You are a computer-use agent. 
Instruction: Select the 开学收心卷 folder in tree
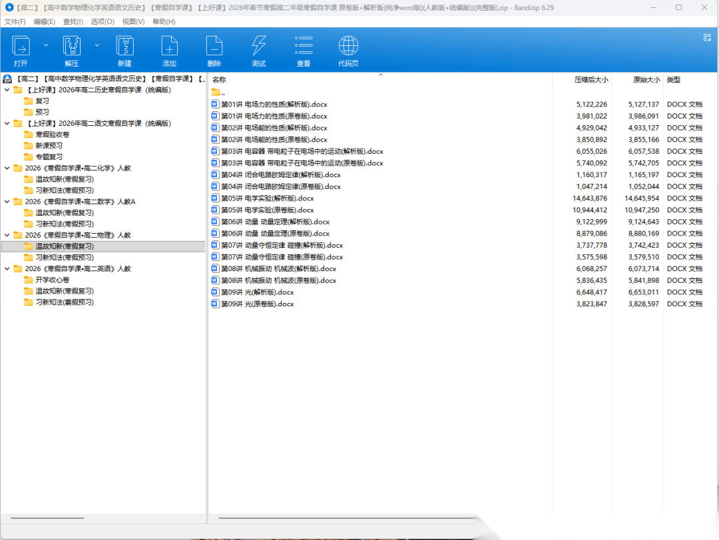click(x=52, y=280)
